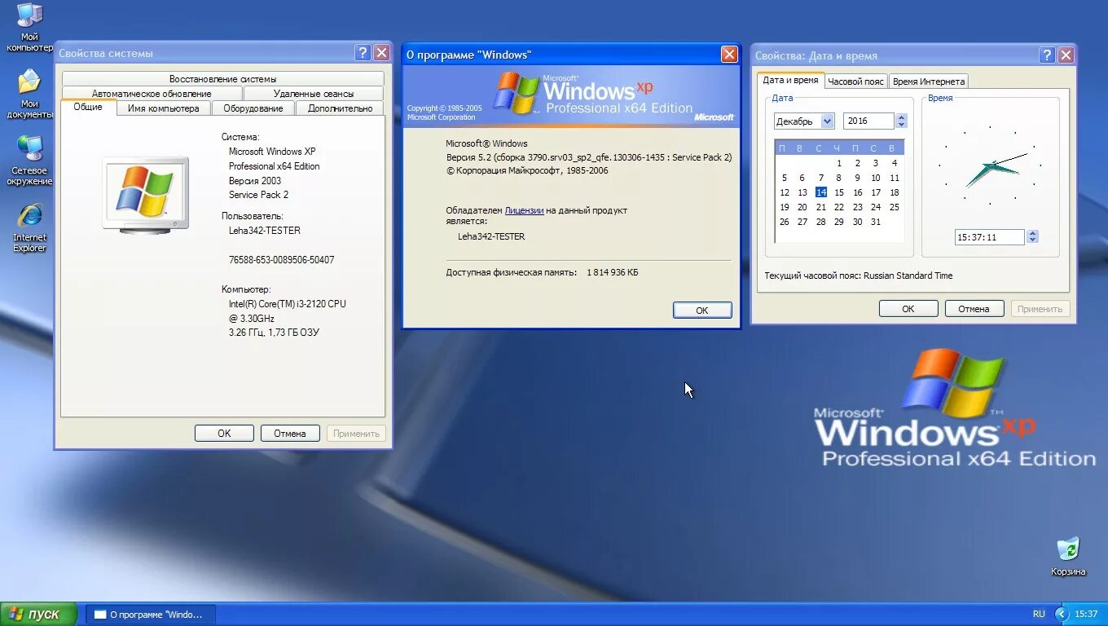Open the Сетевое окружение desktop icon
This screenshot has height=626, width=1108.
29,160
